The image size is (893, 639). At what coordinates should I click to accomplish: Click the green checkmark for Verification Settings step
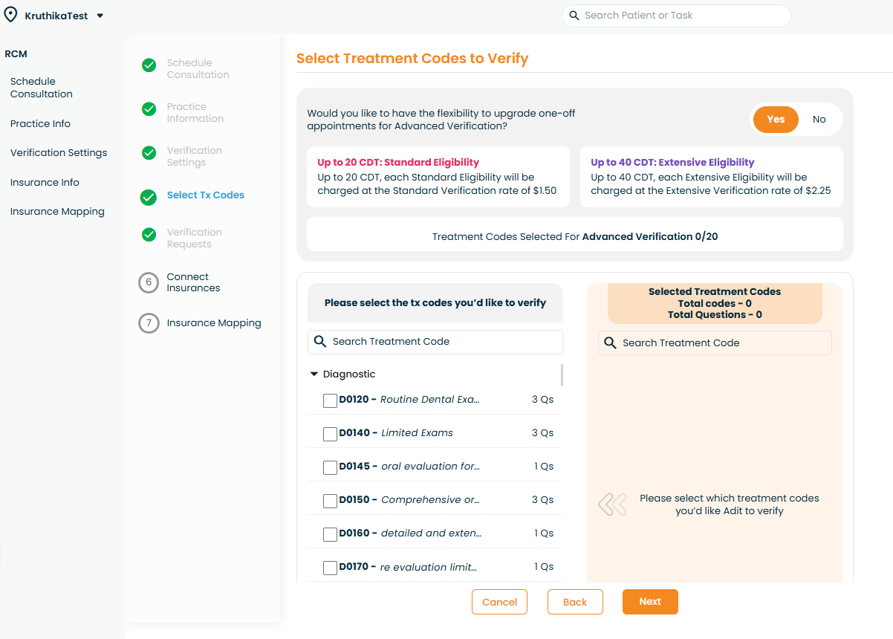pyautogui.click(x=149, y=153)
